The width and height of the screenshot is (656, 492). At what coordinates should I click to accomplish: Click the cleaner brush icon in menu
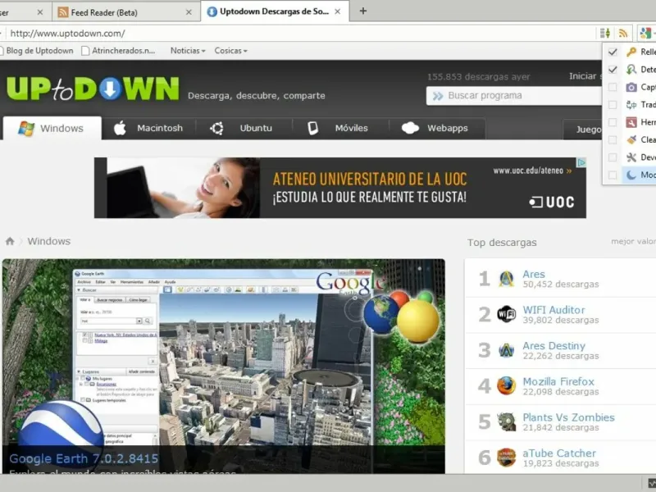tap(631, 139)
